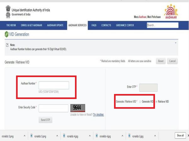Click the Try Another captcha link

pos(98,115)
